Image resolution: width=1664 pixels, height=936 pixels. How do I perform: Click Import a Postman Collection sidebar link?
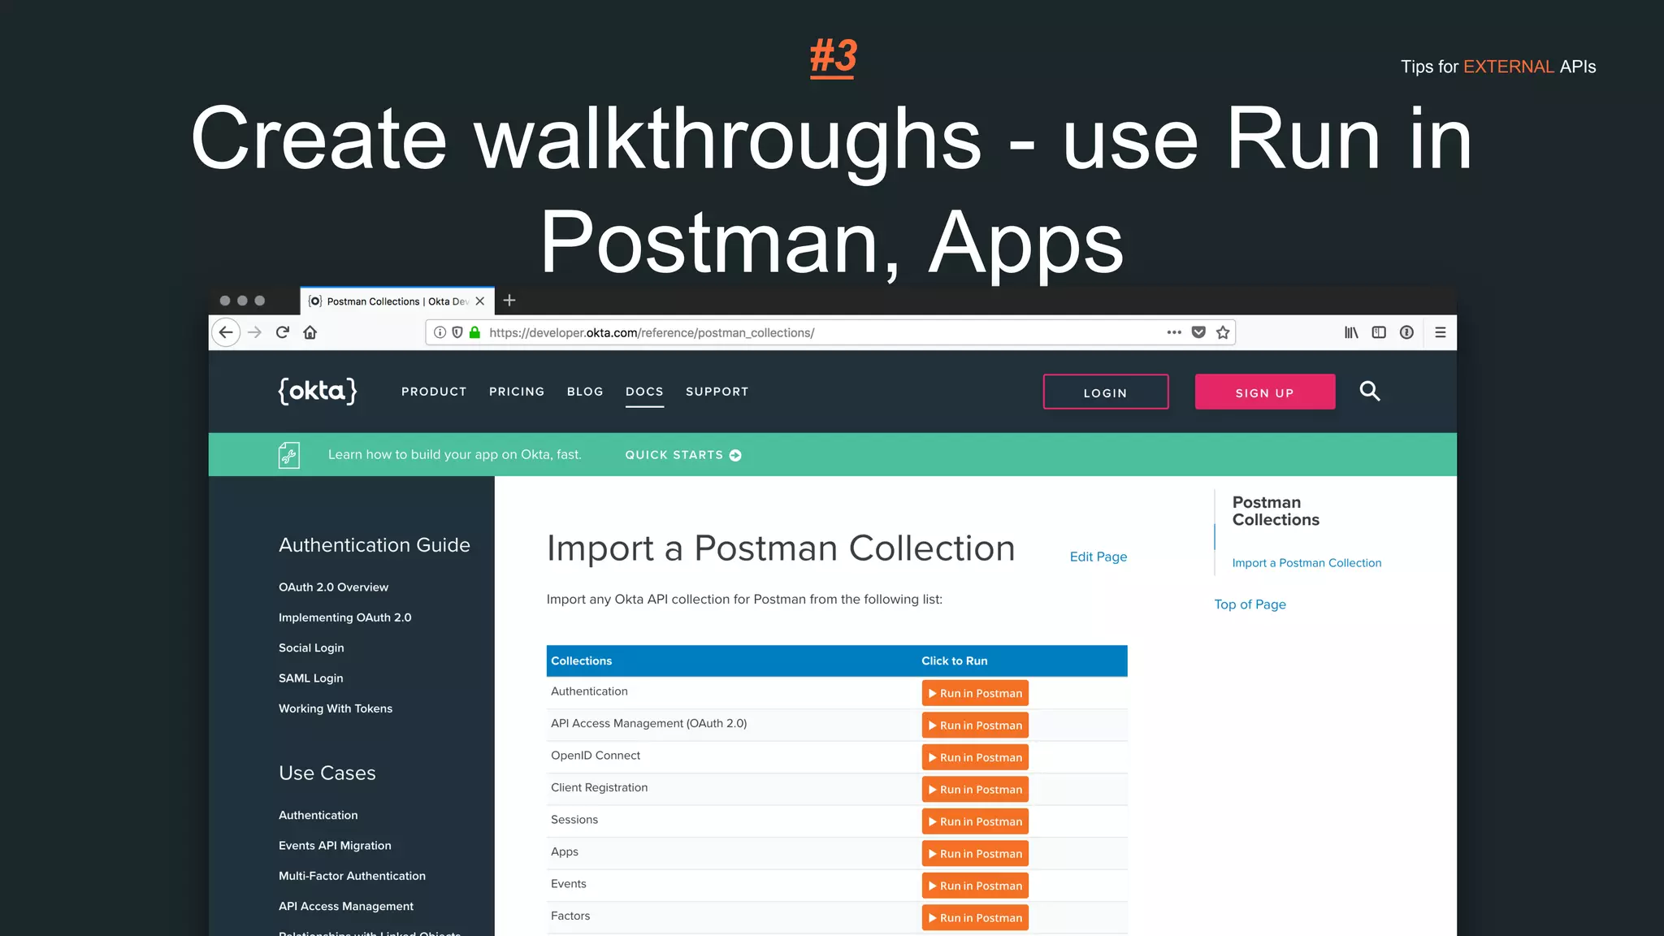point(1306,563)
